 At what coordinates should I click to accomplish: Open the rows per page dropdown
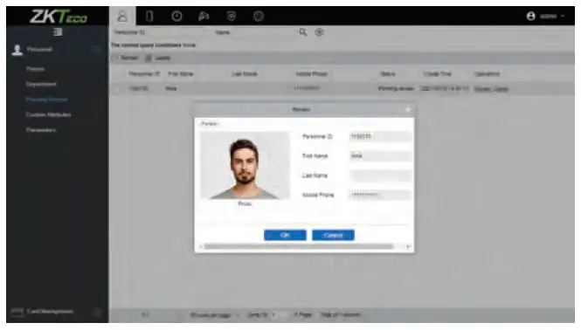coord(214,315)
